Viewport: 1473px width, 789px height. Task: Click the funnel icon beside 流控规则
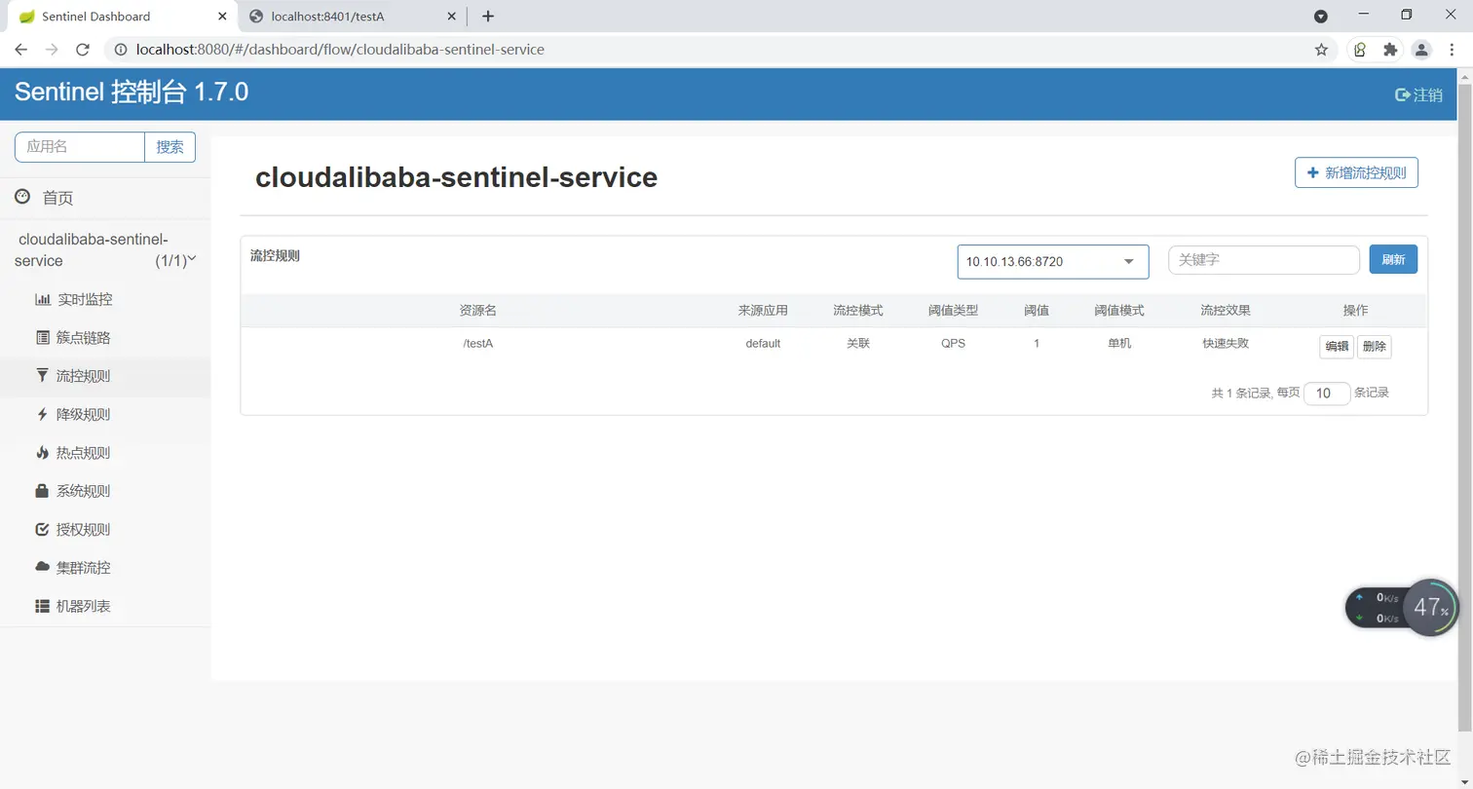tap(42, 375)
